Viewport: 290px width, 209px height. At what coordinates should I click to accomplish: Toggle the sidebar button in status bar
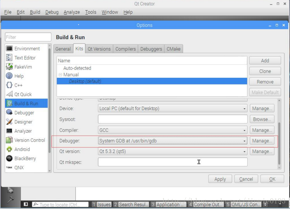click(x=26, y=204)
